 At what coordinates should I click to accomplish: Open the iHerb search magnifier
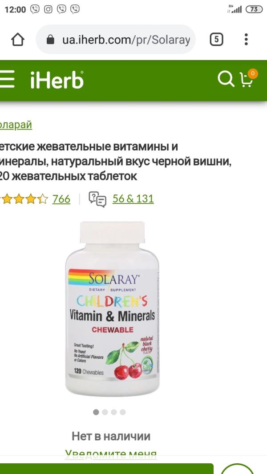226,79
